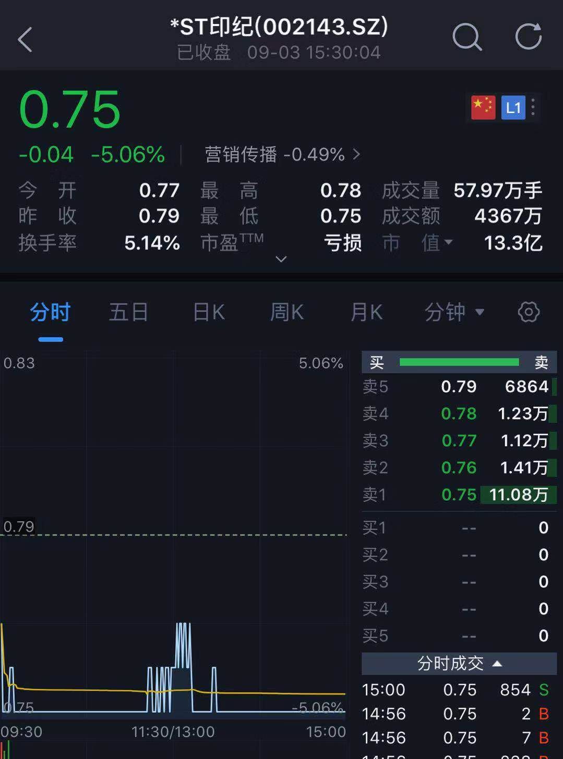This screenshot has width=563, height=759.
Task: Tap the 最高 value 0.78
Action: 341,191
